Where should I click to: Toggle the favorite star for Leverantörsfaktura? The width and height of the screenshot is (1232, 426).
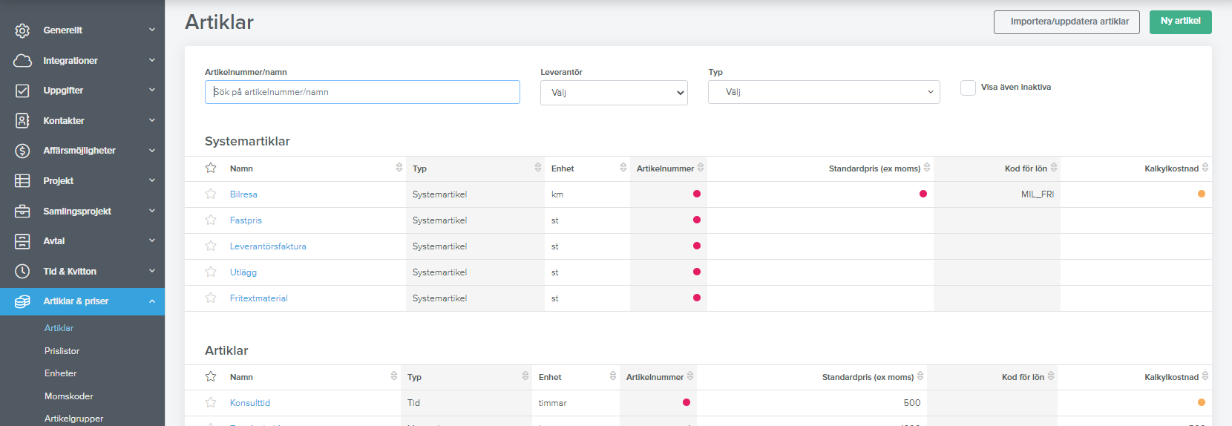coord(211,246)
